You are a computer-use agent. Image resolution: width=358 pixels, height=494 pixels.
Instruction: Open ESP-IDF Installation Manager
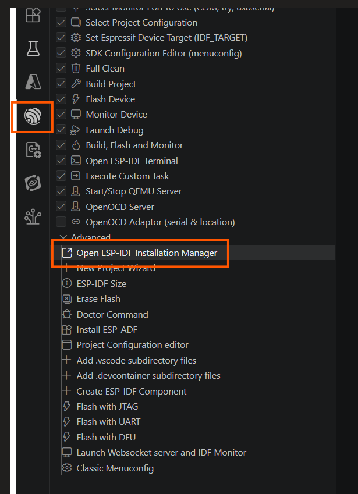point(147,253)
